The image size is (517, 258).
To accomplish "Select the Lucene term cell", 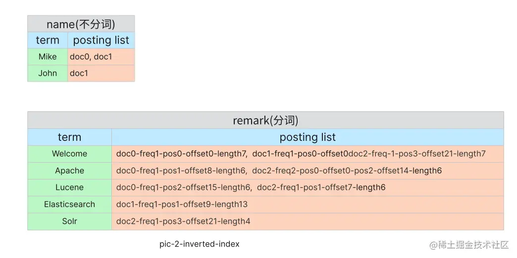I will point(69,187).
